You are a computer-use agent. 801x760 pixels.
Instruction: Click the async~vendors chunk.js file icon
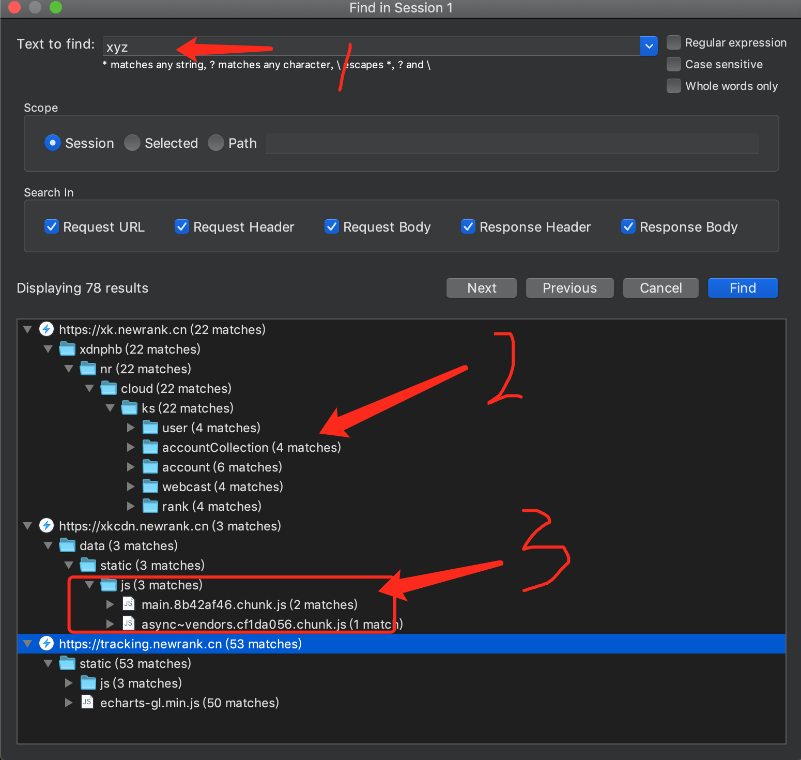point(129,624)
